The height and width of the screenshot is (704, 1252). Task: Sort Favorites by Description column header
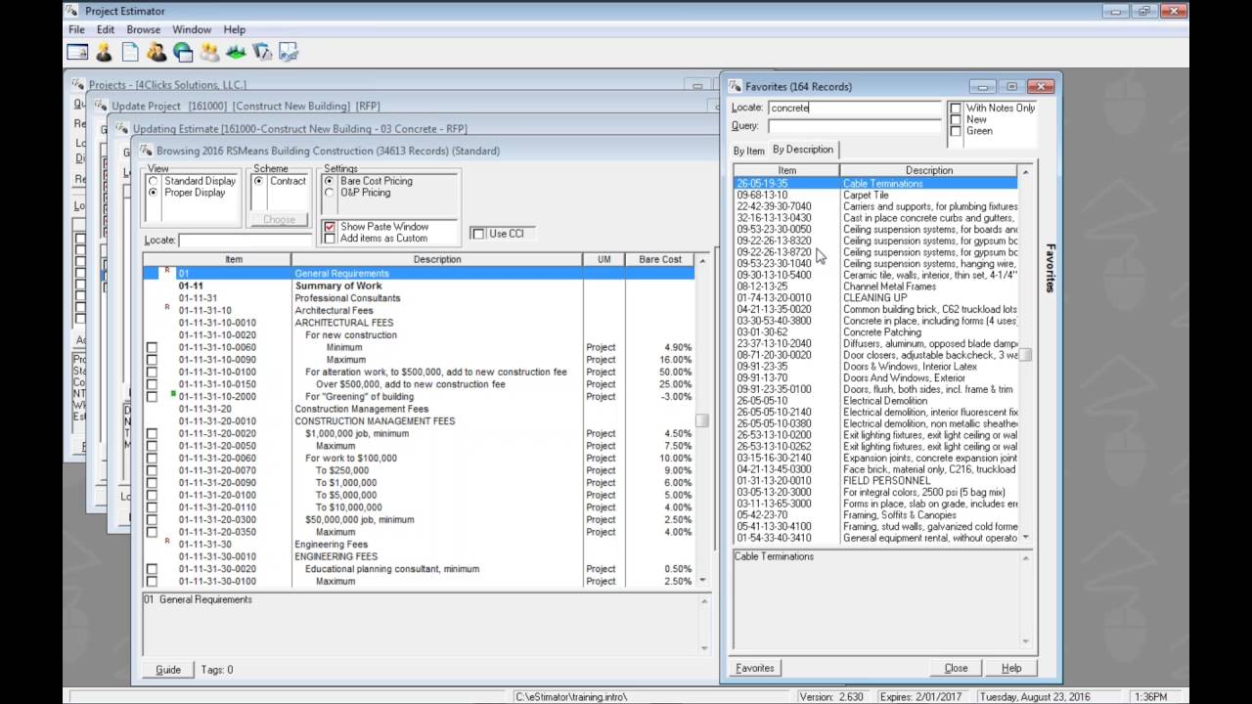928,170
